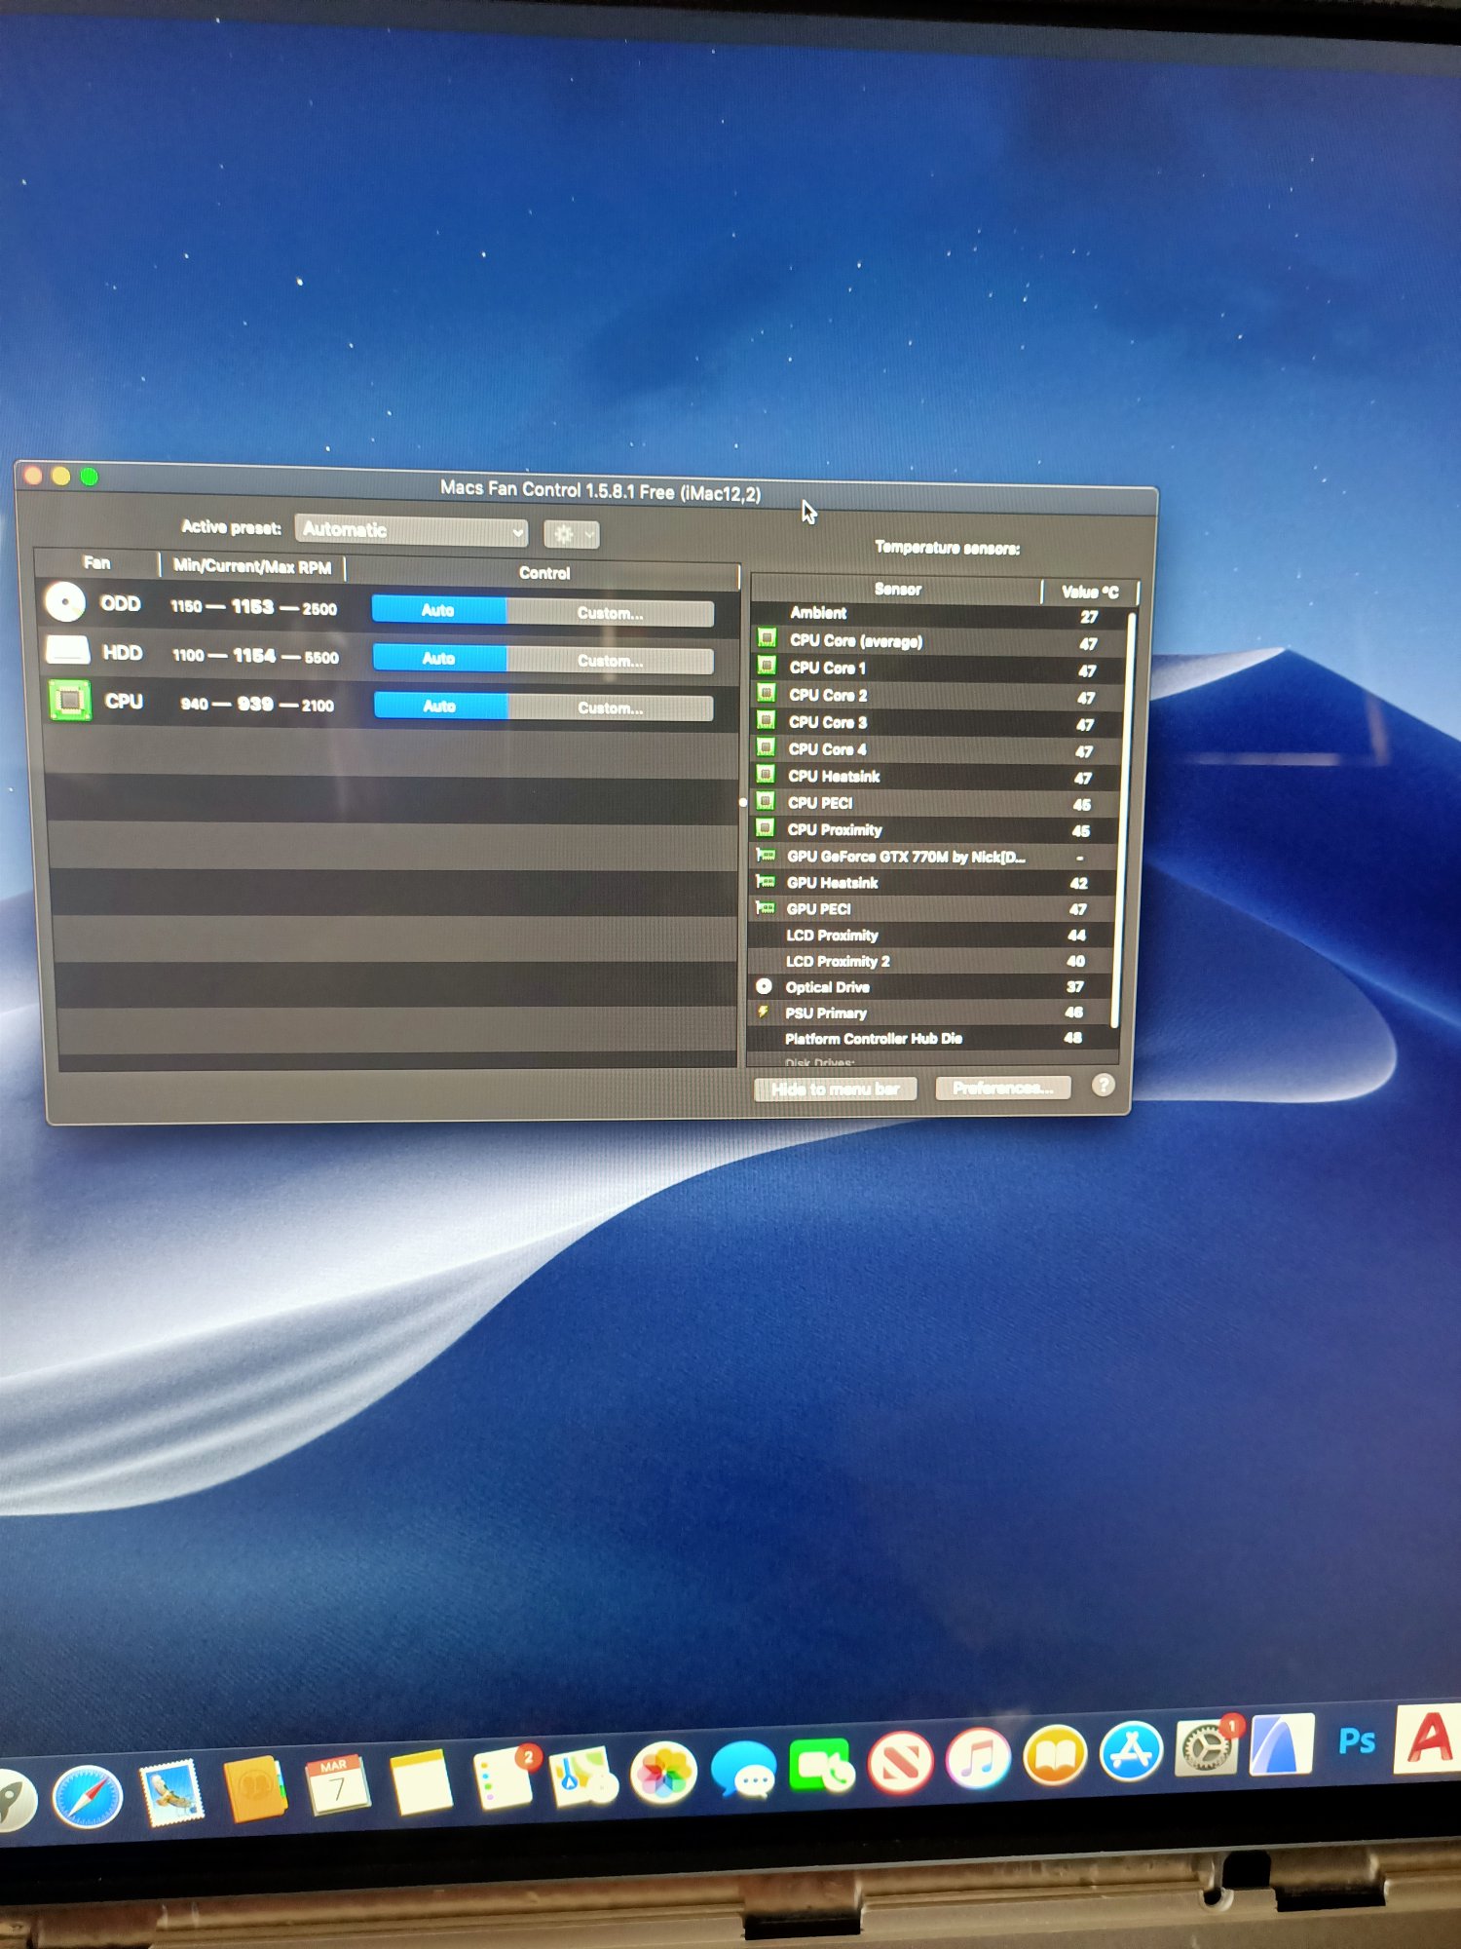This screenshot has width=1461, height=1949.
Task: Click the HDD fan current RPM 1154
Action: coord(254,655)
